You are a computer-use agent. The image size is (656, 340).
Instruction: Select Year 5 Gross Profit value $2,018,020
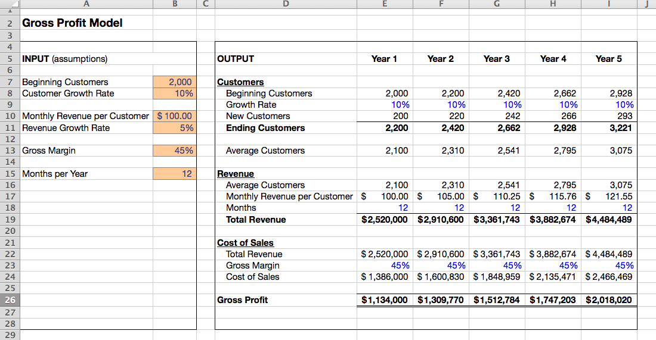pos(609,300)
